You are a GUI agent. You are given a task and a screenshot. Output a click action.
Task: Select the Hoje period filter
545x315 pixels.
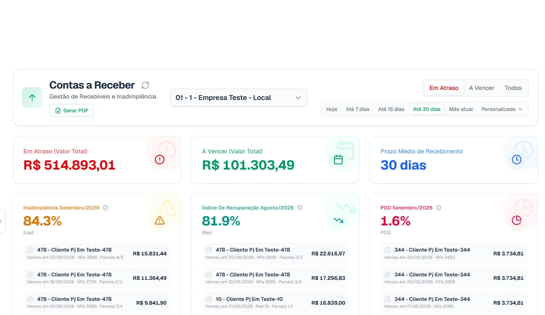tap(332, 109)
